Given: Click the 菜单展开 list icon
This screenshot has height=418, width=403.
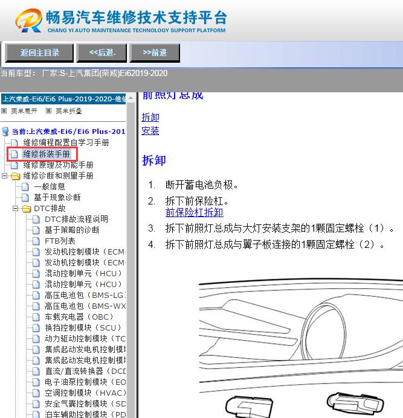Looking at the screenshot, I should pos(4,110).
